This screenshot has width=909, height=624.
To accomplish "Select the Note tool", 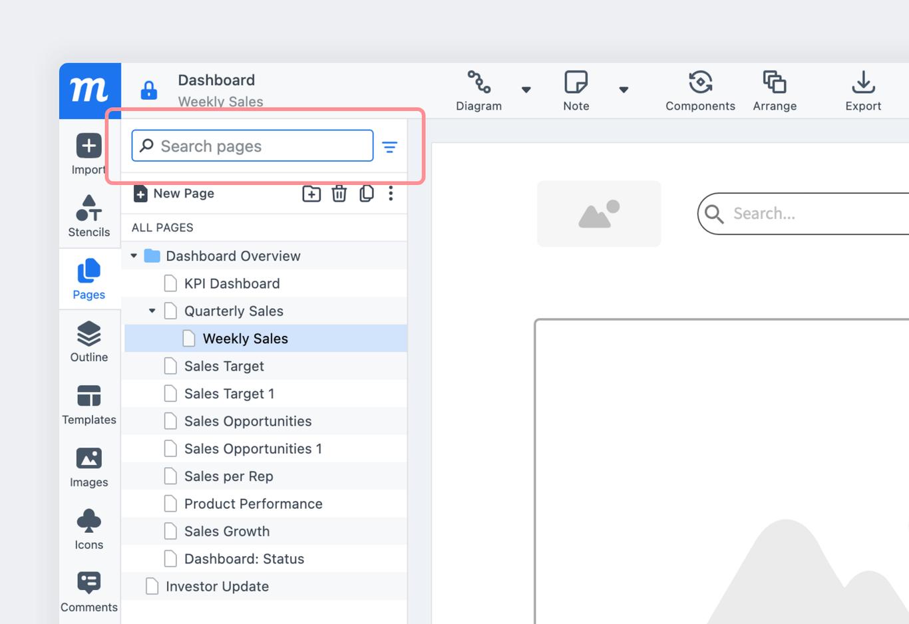I will pos(576,91).
